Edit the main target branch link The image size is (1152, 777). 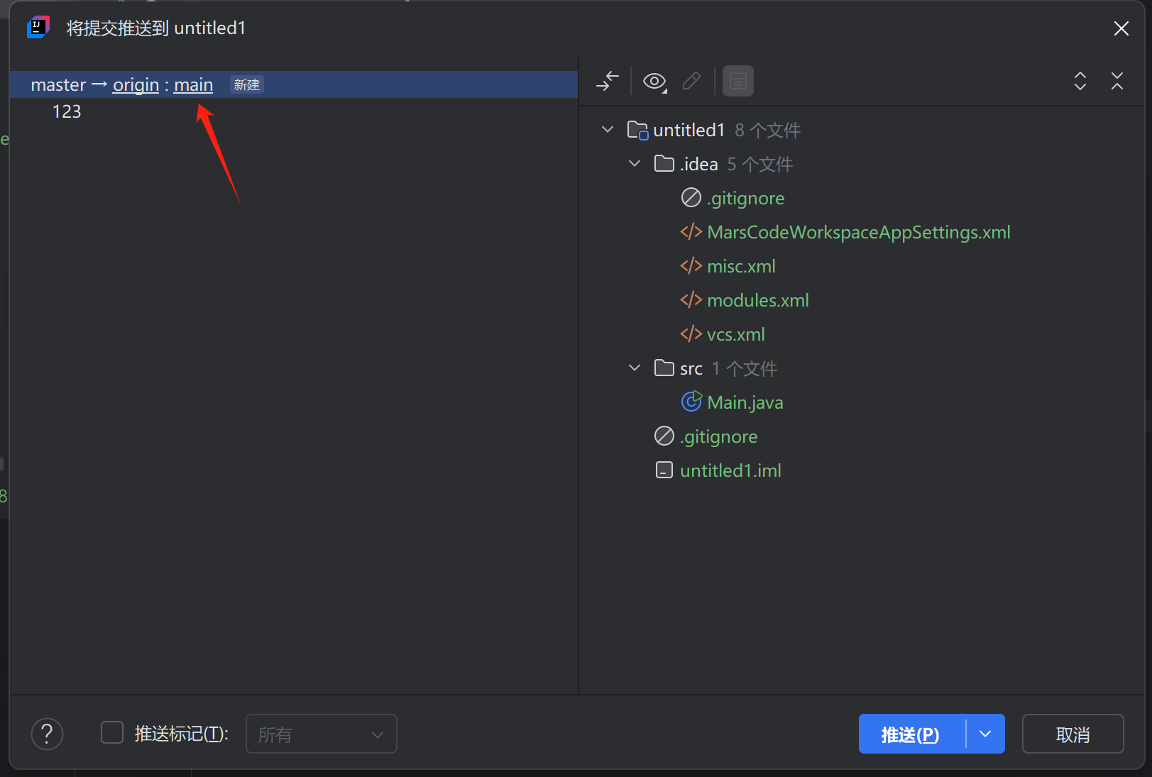(192, 84)
